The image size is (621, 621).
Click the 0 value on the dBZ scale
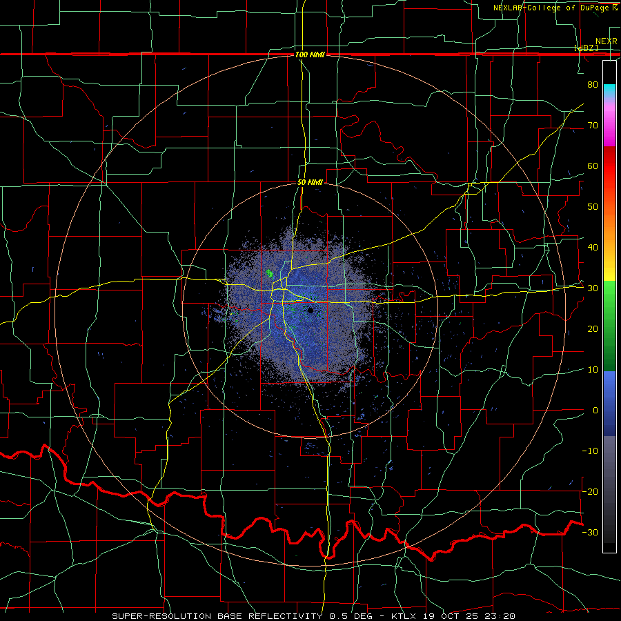tap(595, 411)
